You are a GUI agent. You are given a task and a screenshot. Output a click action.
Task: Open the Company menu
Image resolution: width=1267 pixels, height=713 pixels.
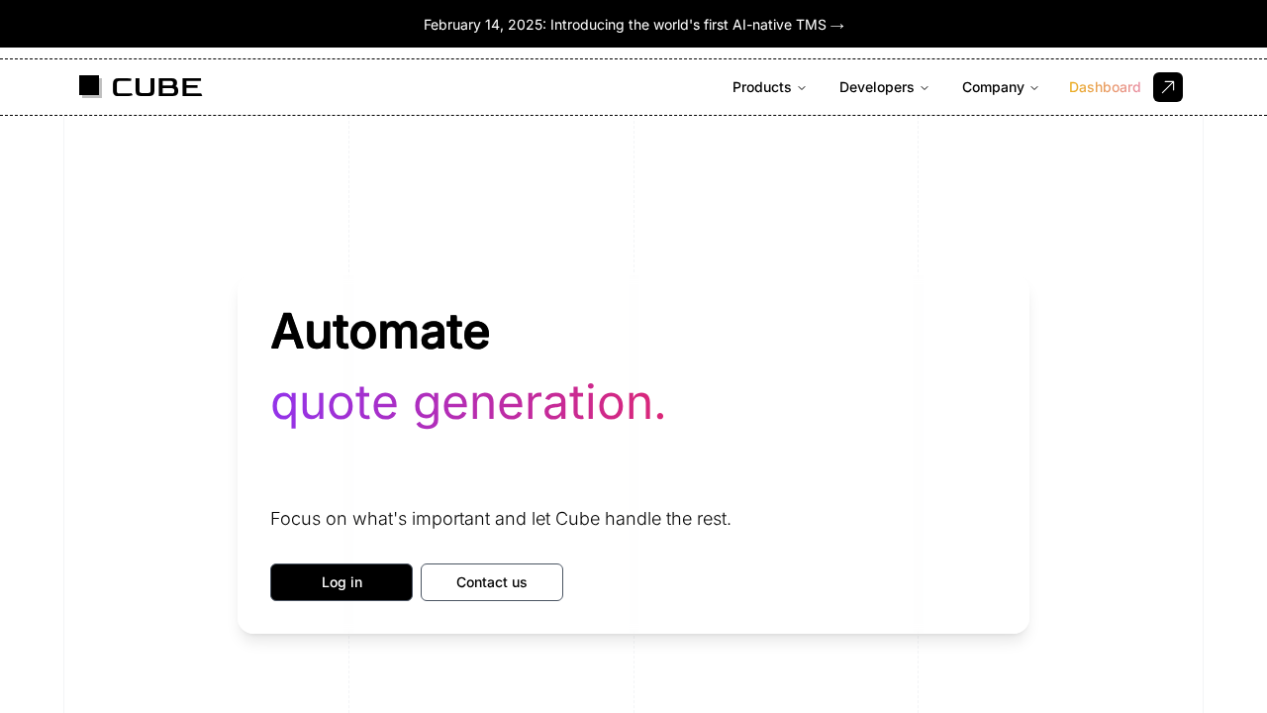click(993, 87)
